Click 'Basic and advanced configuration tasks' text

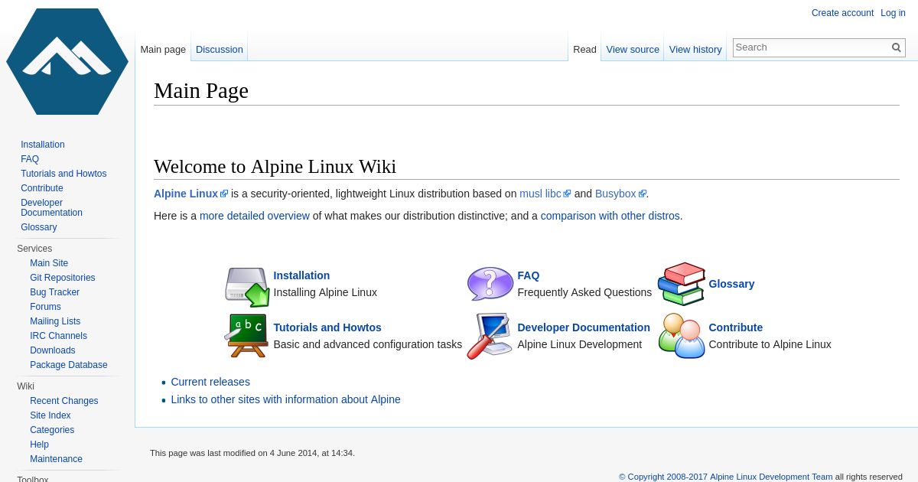pos(368,344)
